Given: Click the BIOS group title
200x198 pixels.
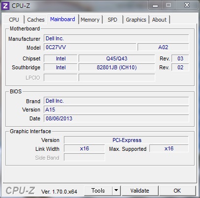Looking at the screenshot, I should pyautogui.click(x=16, y=91).
